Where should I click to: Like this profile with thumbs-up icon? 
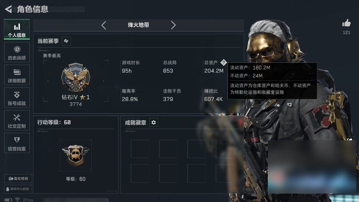click(x=346, y=23)
